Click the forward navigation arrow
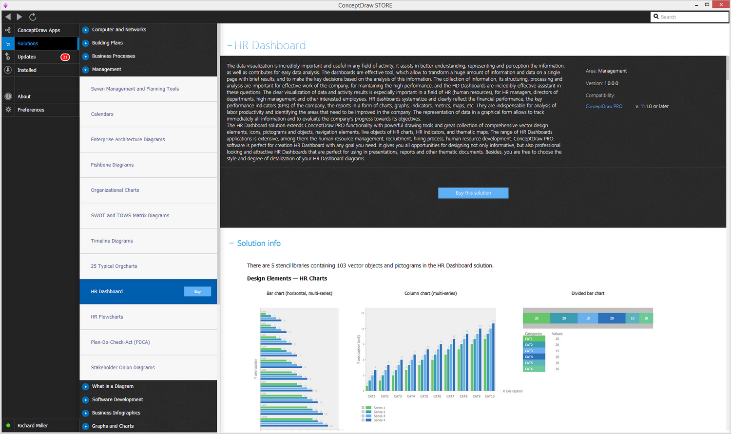Image resolution: width=731 pixels, height=434 pixels. coord(19,17)
